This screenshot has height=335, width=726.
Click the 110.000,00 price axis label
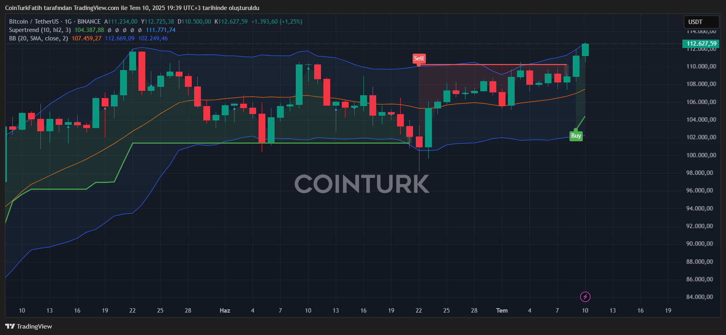(701, 66)
